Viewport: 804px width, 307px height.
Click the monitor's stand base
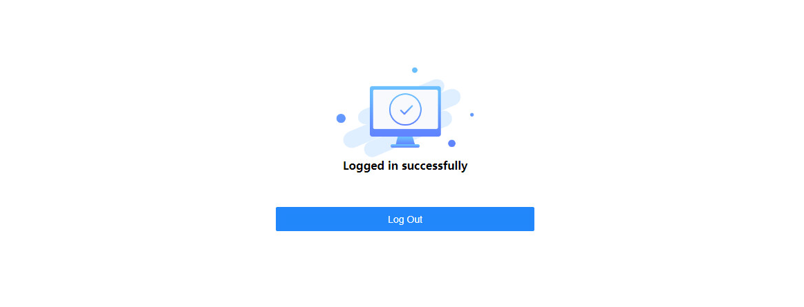point(405,146)
